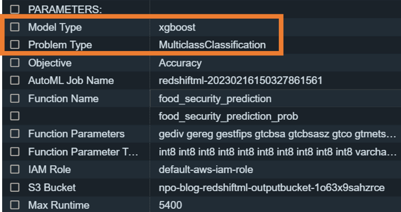Enable the AutoML Job Name checkbox
This screenshot has width=401, height=212.
click(x=15, y=80)
